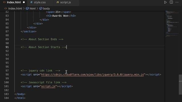
Task: Switch to the style.css tab
Action: click(x=40, y=2)
